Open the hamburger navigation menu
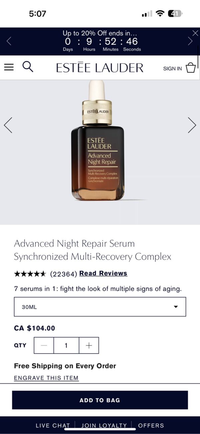Viewport: 200px width, 434px height. [9, 67]
